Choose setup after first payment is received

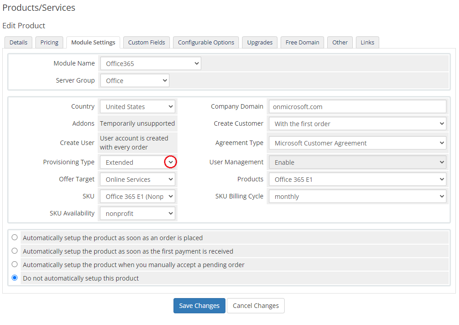(x=15, y=251)
